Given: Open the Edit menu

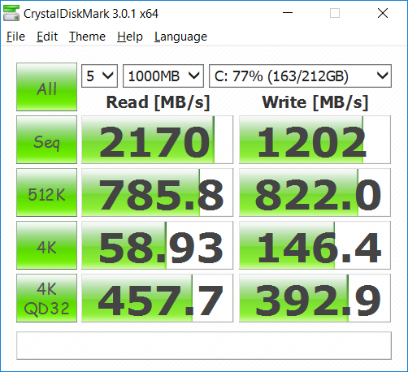Looking at the screenshot, I should pyautogui.click(x=47, y=37).
